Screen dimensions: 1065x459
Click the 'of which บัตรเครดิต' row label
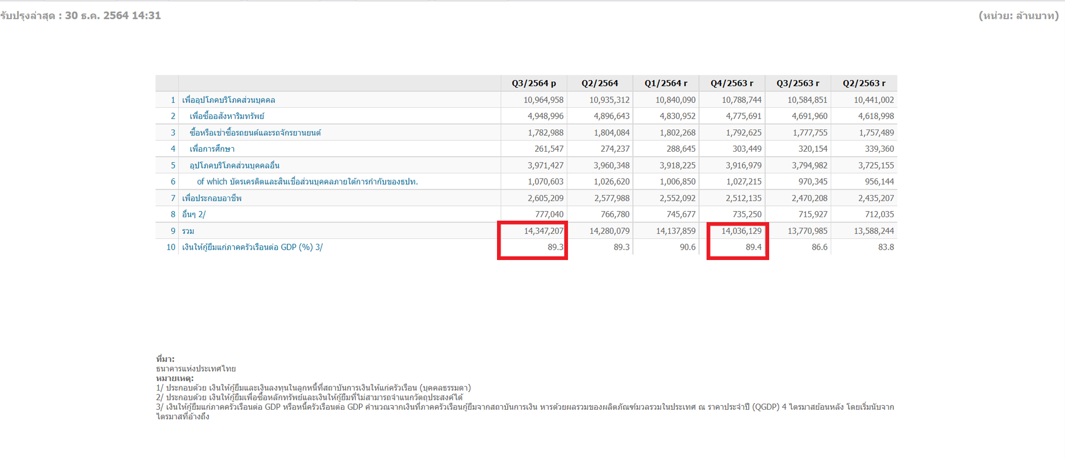307,182
